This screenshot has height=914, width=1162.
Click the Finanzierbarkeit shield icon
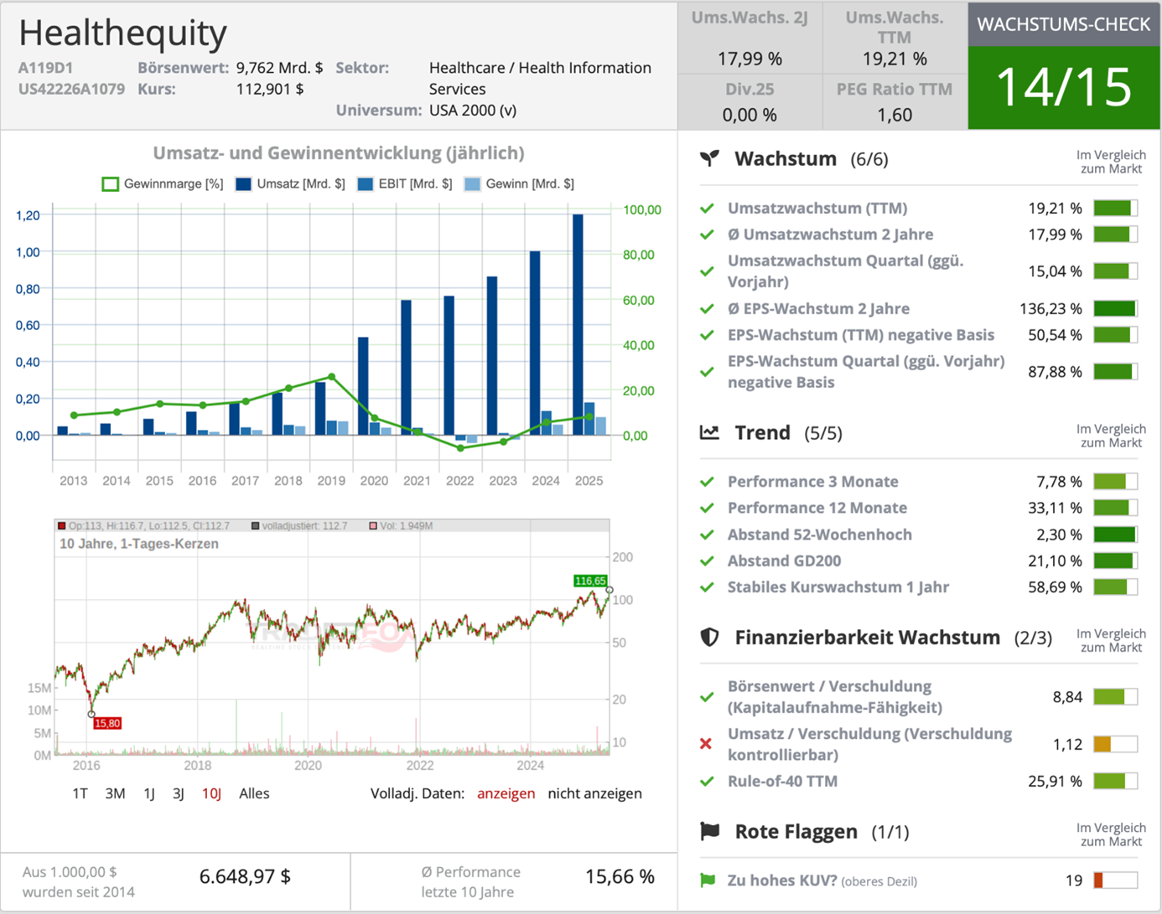[x=709, y=638]
